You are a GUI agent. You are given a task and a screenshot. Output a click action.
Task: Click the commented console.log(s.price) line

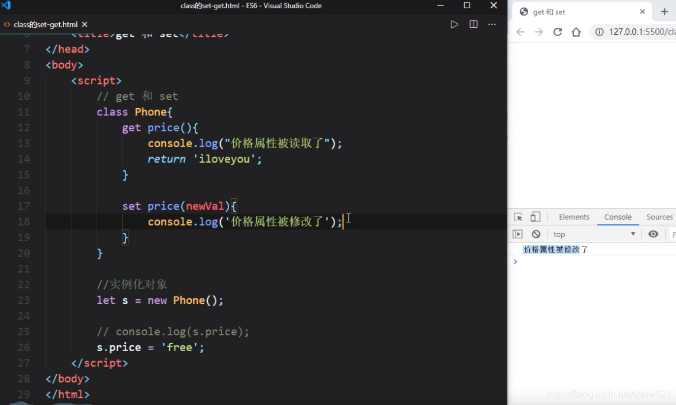[x=173, y=332]
